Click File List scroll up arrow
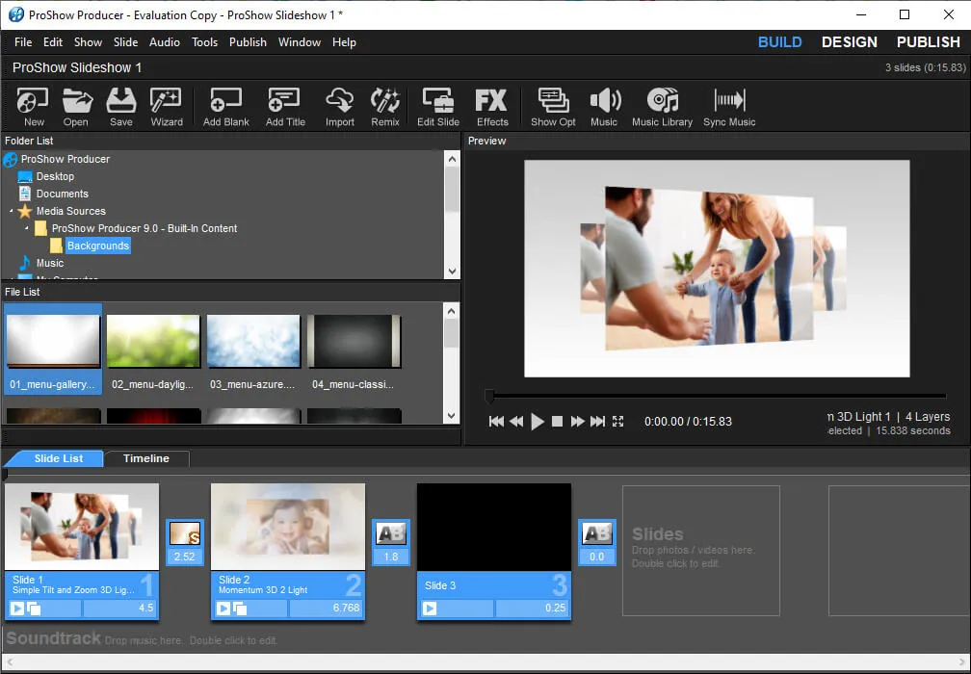The image size is (971, 674). coord(452,311)
